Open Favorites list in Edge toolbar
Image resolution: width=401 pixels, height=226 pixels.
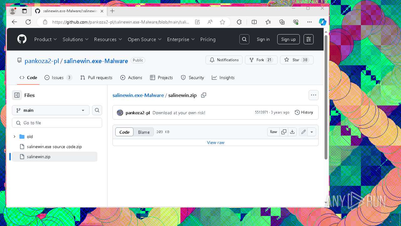pos(268,22)
